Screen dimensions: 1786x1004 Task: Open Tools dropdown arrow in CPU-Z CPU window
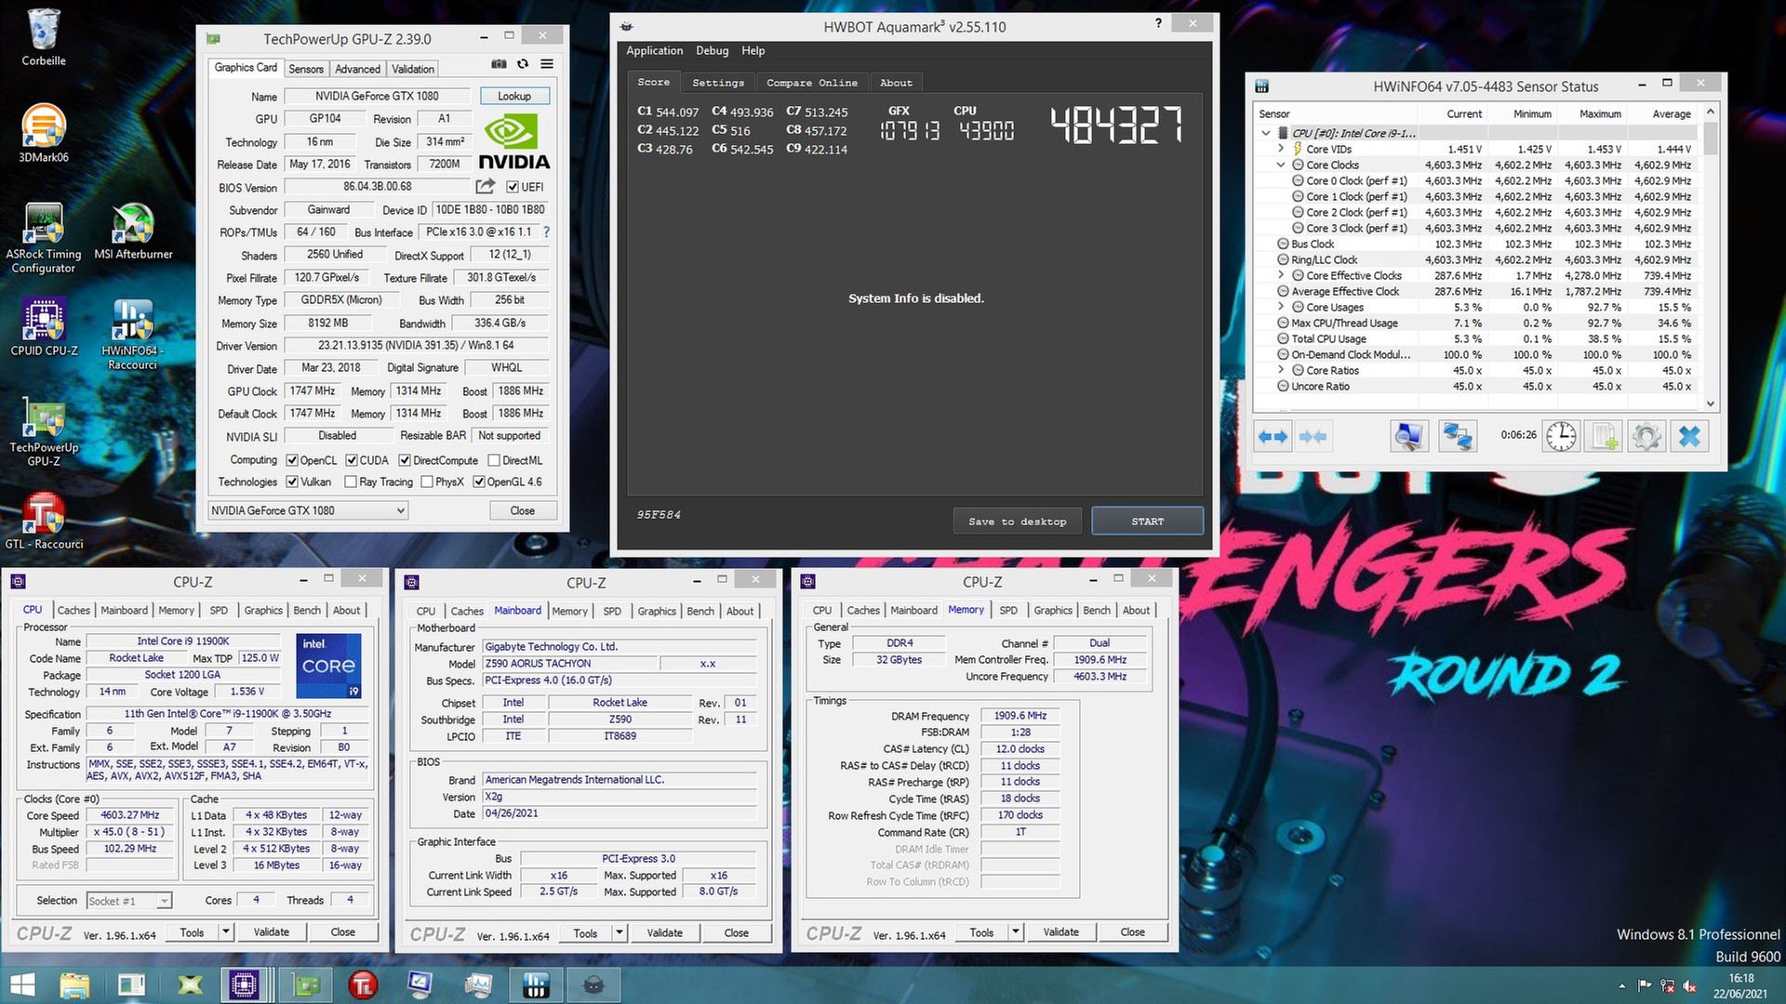(x=225, y=931)
